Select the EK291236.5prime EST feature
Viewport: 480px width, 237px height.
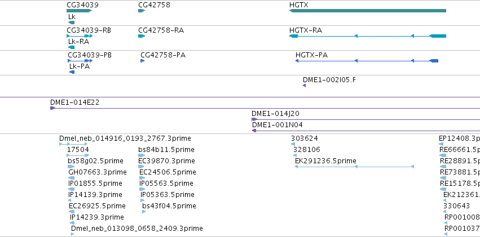click(354, 167)
